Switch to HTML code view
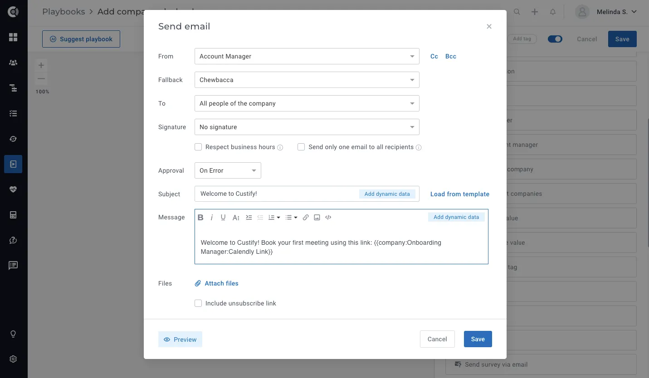 click(328, 218)
